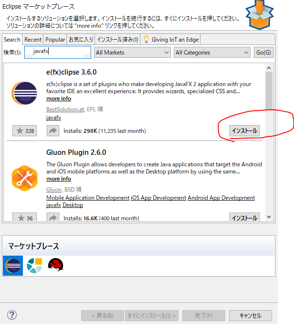Star Gluon Plugin with 36 favorites

24,217
